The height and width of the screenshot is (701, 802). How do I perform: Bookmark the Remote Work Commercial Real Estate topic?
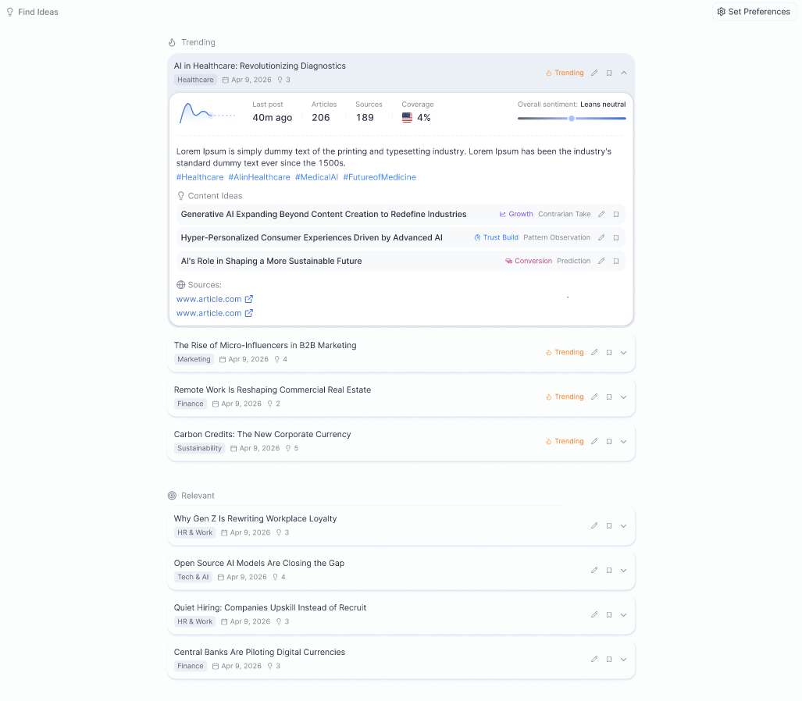(x=608, y=397)
